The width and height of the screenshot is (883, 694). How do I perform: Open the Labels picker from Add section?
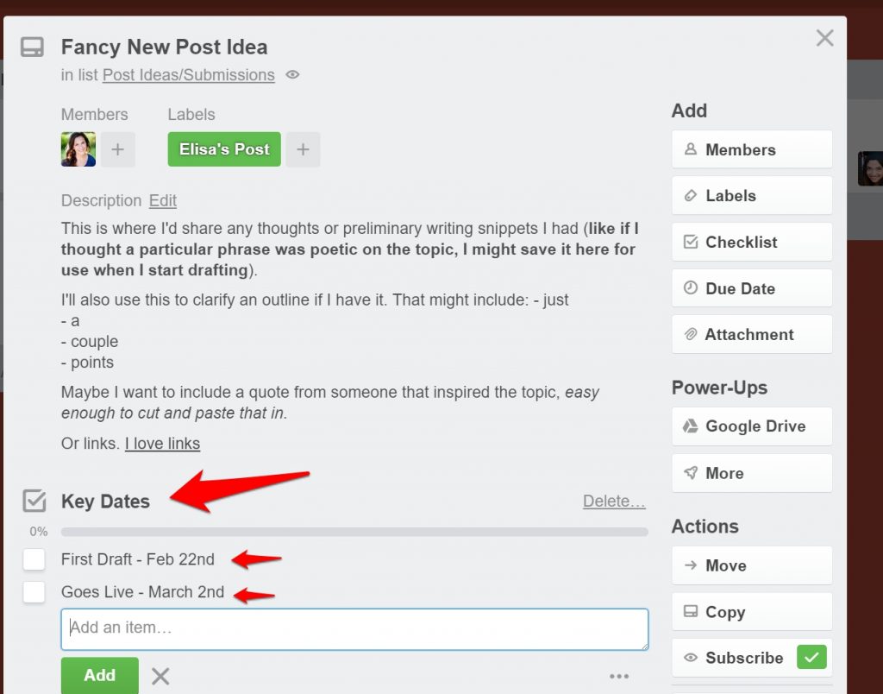click(x=752, y=196)
